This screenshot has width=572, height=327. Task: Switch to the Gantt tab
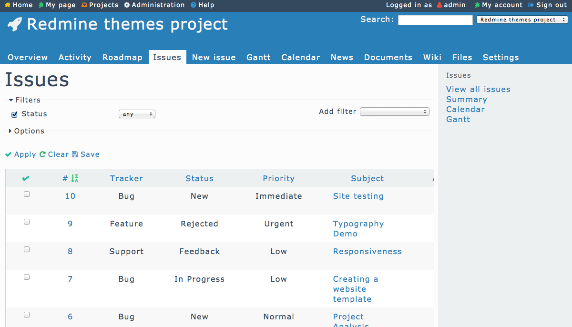point(259,57)
